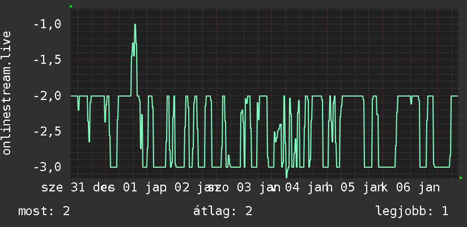Image resolution: width=467 pixels, height=227 pixels.
Task: Click the 'átlag: 2' average text
Action: [223, 212]
